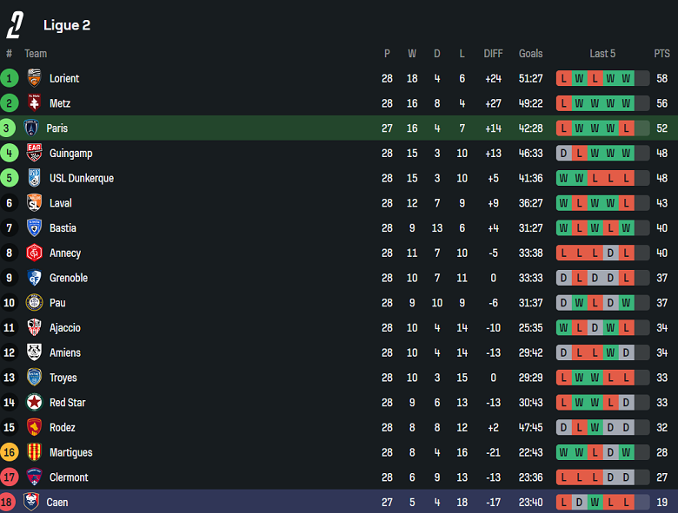The width and height of the screenshot is (678, 513).
Task: Select the Metz club crest
Action: coord(34,103)
